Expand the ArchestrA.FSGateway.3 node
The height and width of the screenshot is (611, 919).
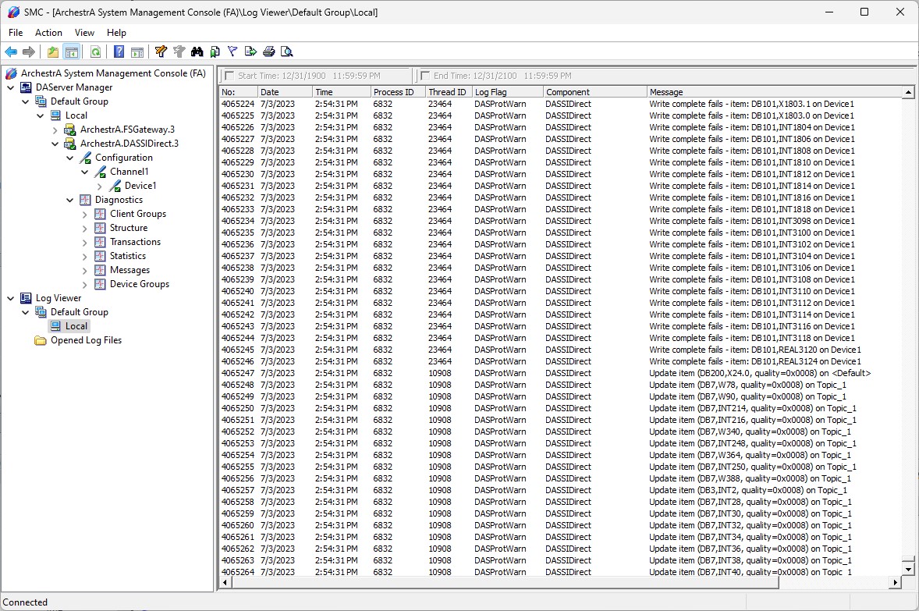point(55,130)
